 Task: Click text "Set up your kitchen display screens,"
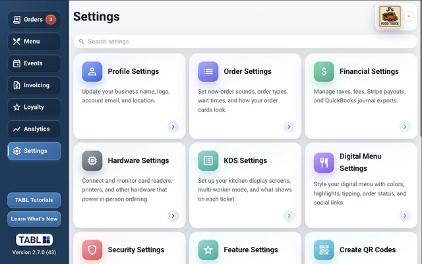pos(245,181)
